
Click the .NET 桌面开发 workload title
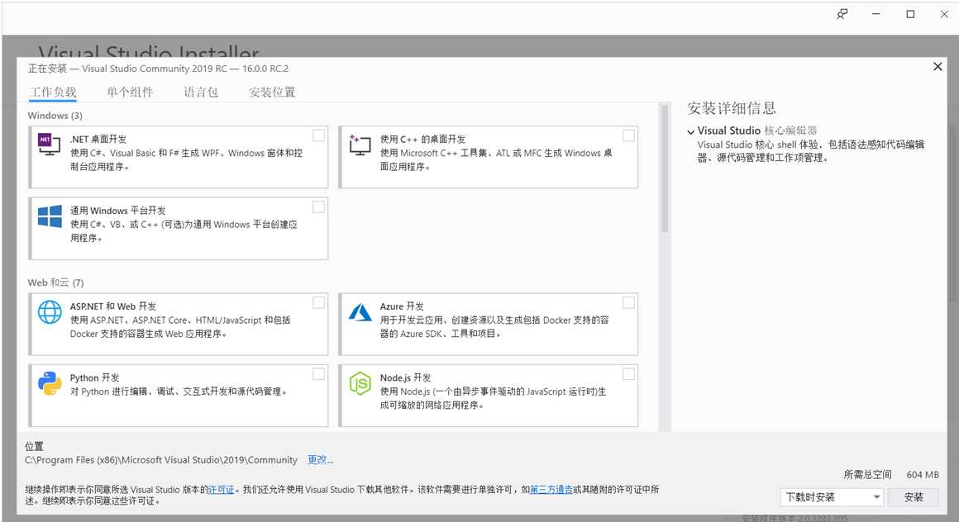click(x=98, y=140)
